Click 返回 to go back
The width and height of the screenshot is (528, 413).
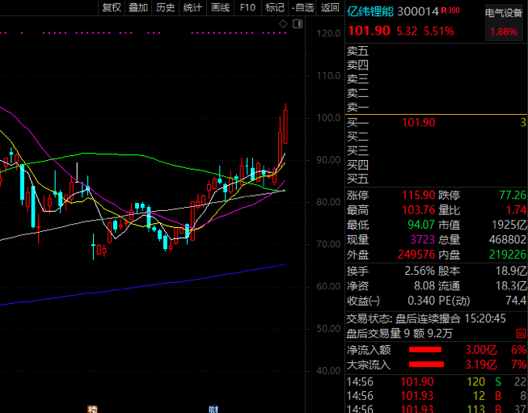point(330,7)
